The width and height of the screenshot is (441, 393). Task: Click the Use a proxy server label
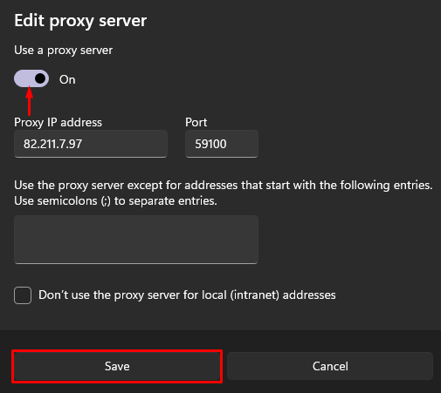[63, 51]
